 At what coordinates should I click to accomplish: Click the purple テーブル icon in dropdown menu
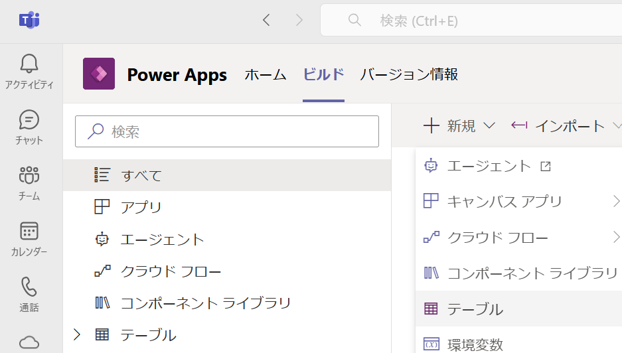point(431,309)
